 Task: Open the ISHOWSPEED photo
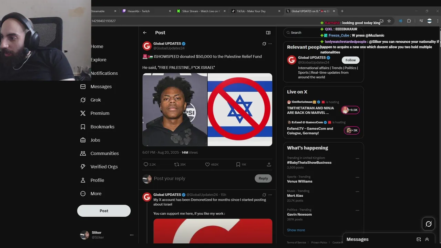tap(175, 110)
